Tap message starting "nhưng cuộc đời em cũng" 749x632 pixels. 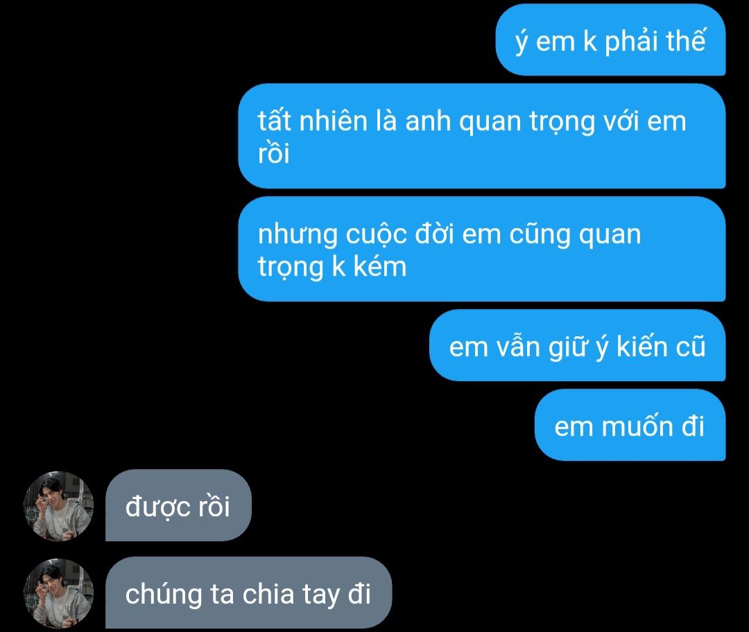(481, 249)
